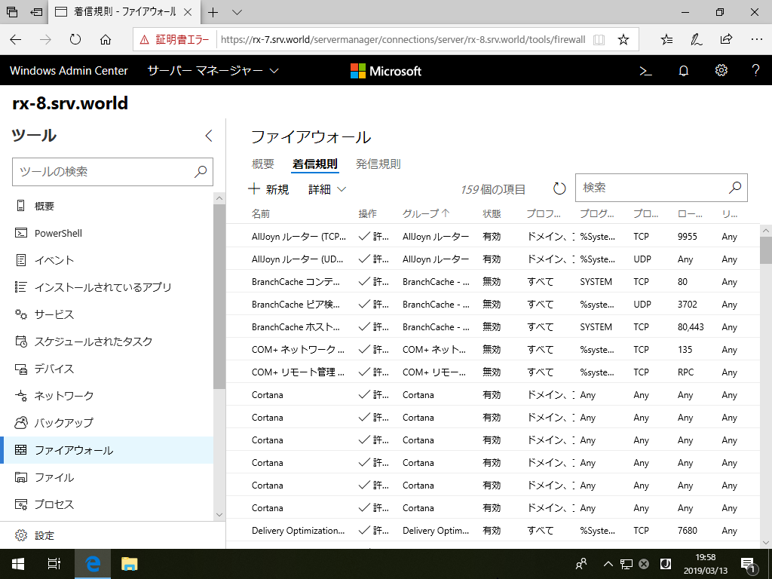Image resolution: width=772 pixels, height=579 pixels.
Task: Open the People icon in the taskbar
Action: coord(581,564)
